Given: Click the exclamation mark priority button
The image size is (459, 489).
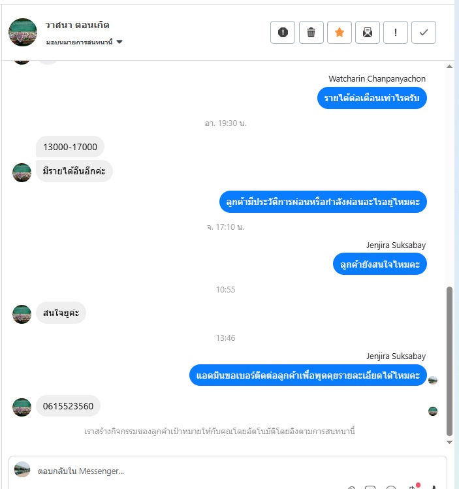Looking at the screenshot, I should point(396,33).
